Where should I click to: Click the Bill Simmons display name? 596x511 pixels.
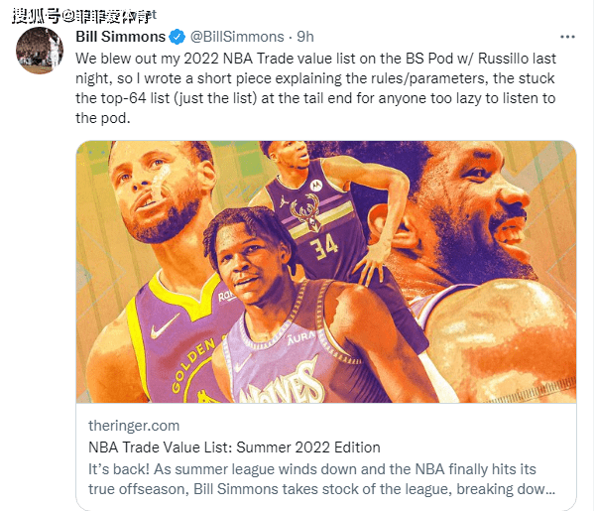click(121, 37)
